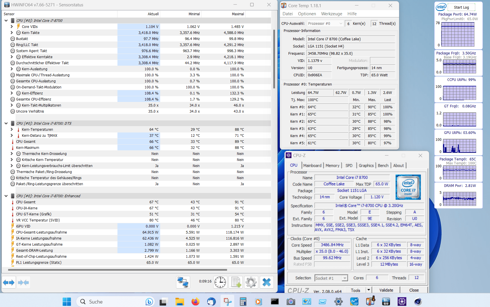The height and width of the screenshot is (307, 490).
Task: Expand the Core VIDs row
Action: [12, 26]
